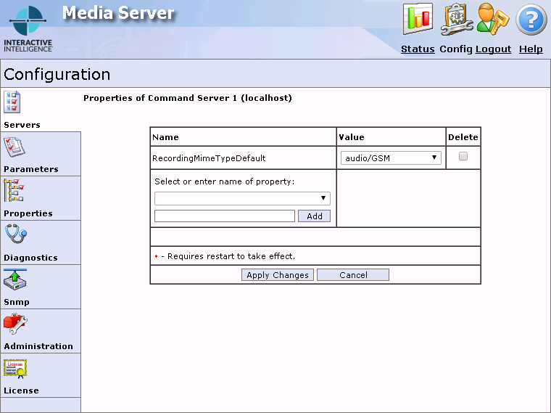
Task: Open Servers section icon in sidebar
Action: 12,102
